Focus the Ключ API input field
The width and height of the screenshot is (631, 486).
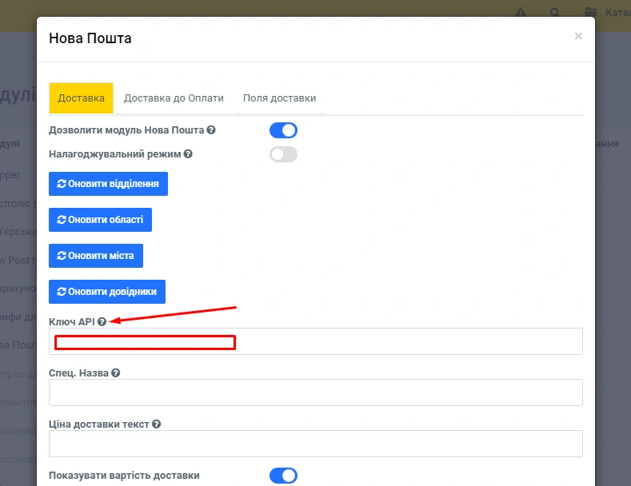pos(316,341)
